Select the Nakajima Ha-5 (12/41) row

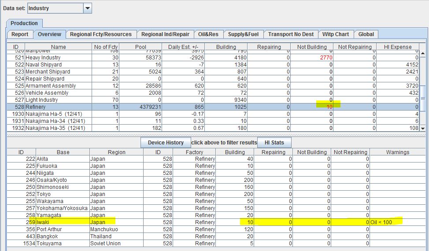(213, 114)
